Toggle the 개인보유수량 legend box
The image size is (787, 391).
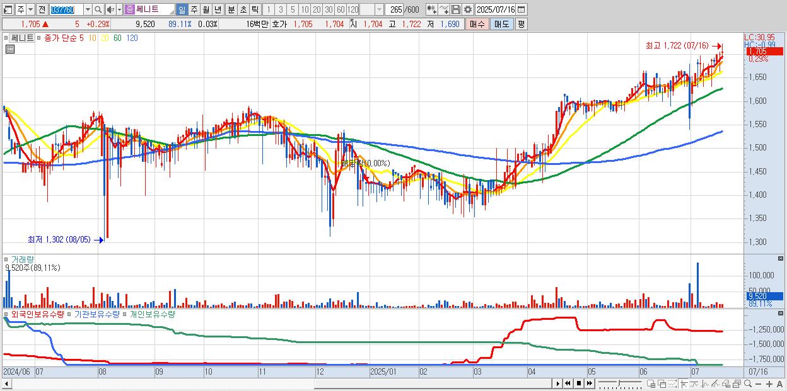pyautogui.click(x=125, y=314)
